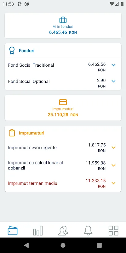Tap the ribbon badge icon beside Fonduri
The width and height of the screenshot is (126, 253).
click(x=12, y=51)
